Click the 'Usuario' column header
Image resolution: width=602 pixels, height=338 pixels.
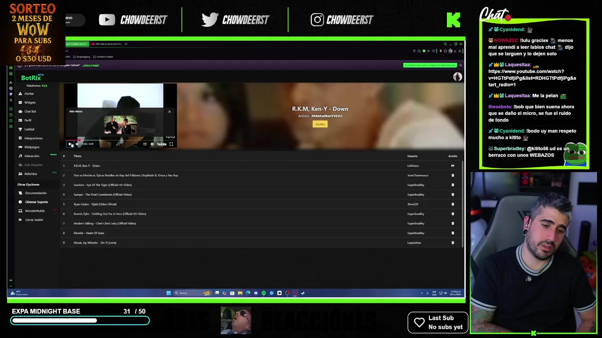(412, 156)
